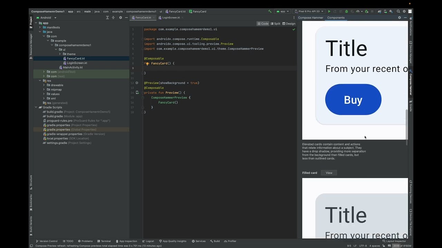The image size is (442, 248).
Task: Click the Components panel vertical scrollbar
Action: point(407,127)
